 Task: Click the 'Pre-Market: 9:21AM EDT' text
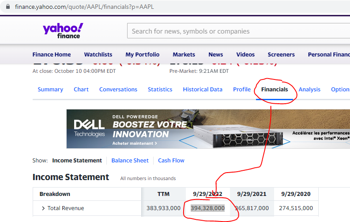(199, 71)
